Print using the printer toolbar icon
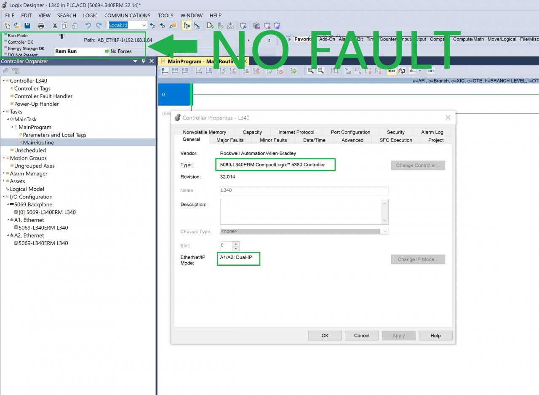539x395 pixels. click(41, 25)
